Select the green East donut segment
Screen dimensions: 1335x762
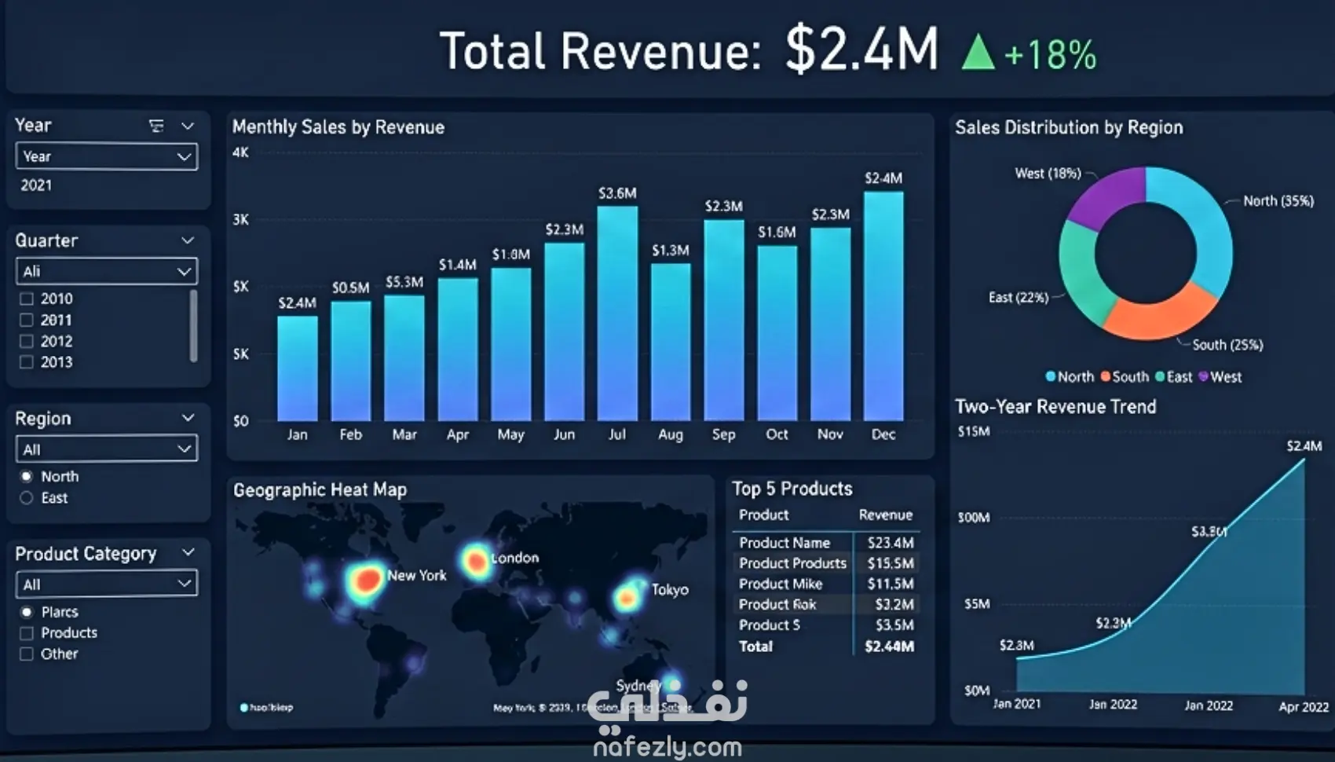[1080, 273]
